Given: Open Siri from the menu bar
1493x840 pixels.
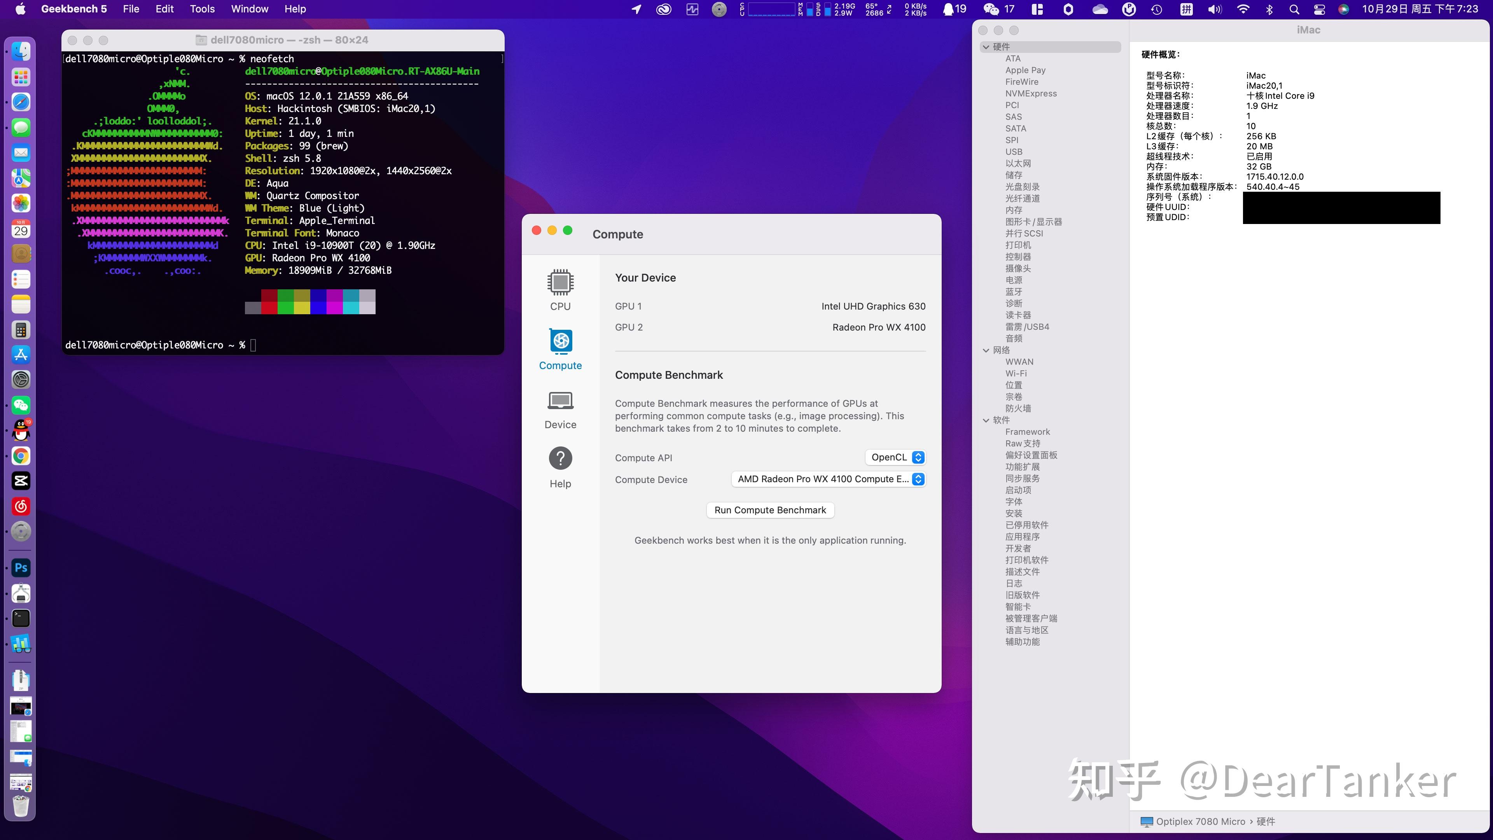Looking at the screenshot, I should 1343,9.
